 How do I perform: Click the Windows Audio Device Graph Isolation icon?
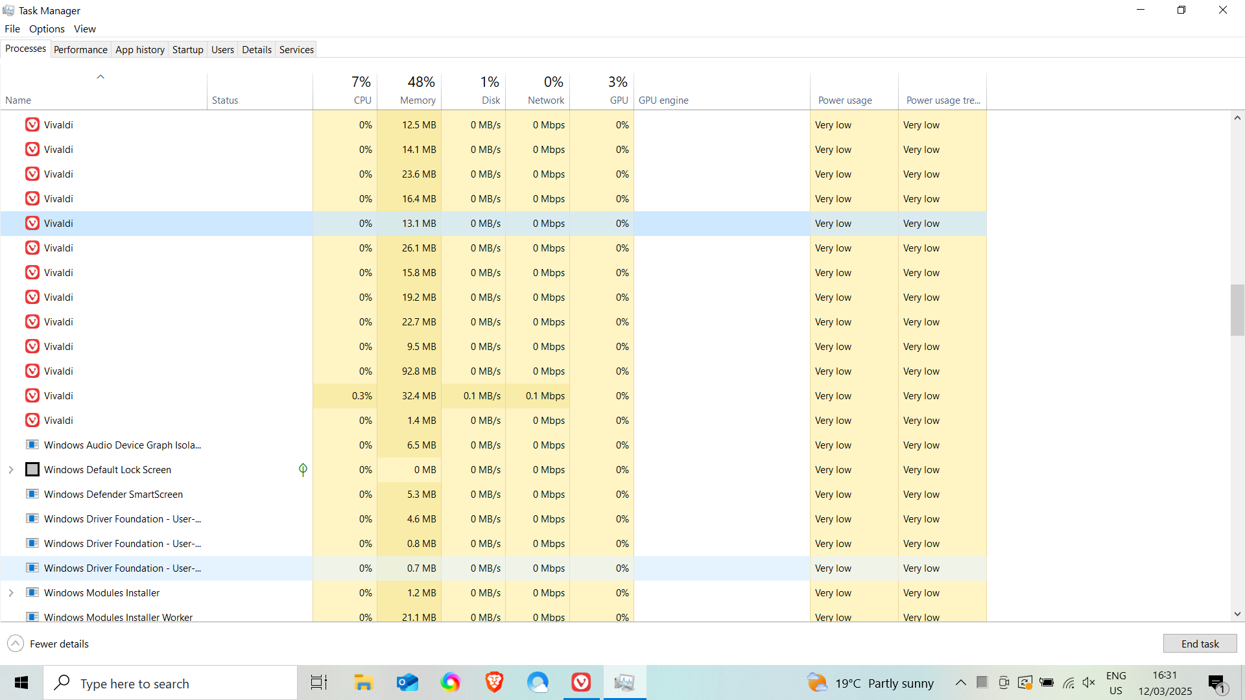[x=32, y=445]
